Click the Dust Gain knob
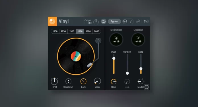 tap(114, 82)
